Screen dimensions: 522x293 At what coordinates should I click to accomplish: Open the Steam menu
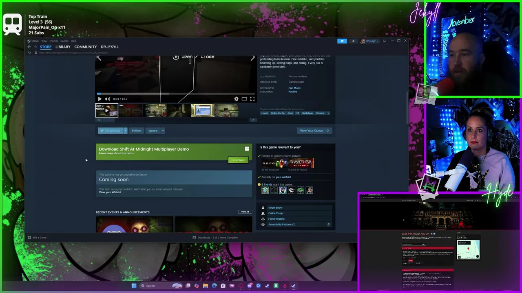point(35,41)
